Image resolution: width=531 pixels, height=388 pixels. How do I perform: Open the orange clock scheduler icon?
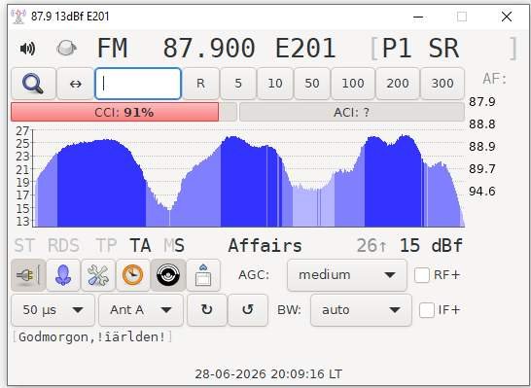pos(132,275)
